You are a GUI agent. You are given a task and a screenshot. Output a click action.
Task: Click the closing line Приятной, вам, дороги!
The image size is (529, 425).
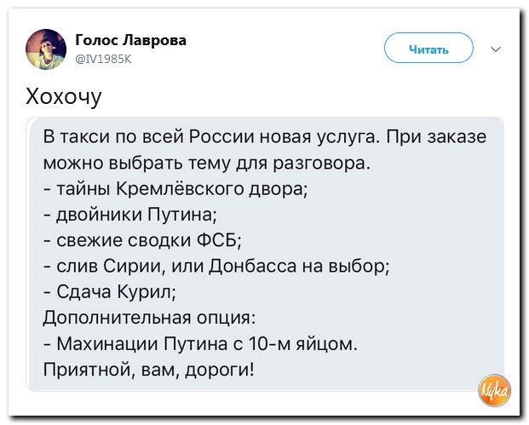click(148, 370)
